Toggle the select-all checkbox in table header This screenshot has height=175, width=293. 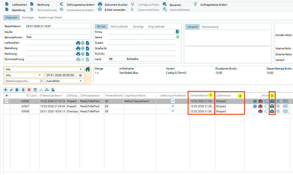[x=7, y=96]
